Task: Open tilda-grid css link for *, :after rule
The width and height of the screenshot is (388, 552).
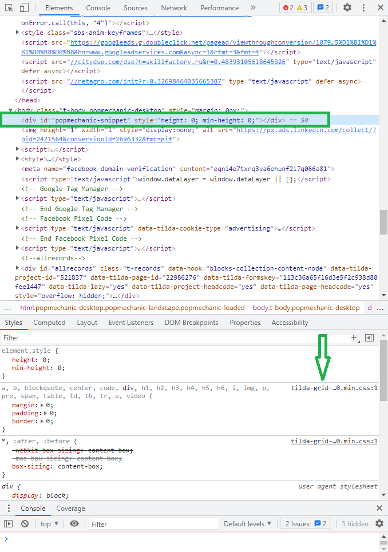Action: 334,441
